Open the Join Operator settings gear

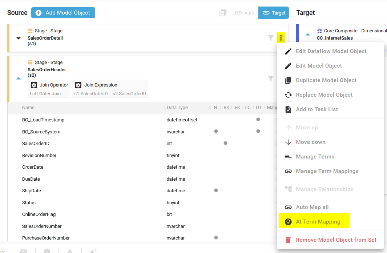click(34, 85)
